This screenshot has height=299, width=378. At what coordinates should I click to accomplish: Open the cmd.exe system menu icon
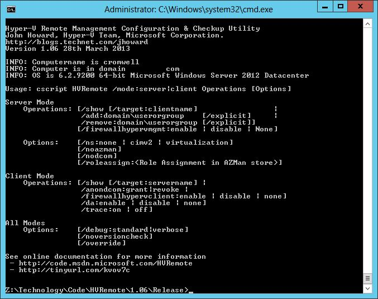pyautogui.click(x=11, y=10)
